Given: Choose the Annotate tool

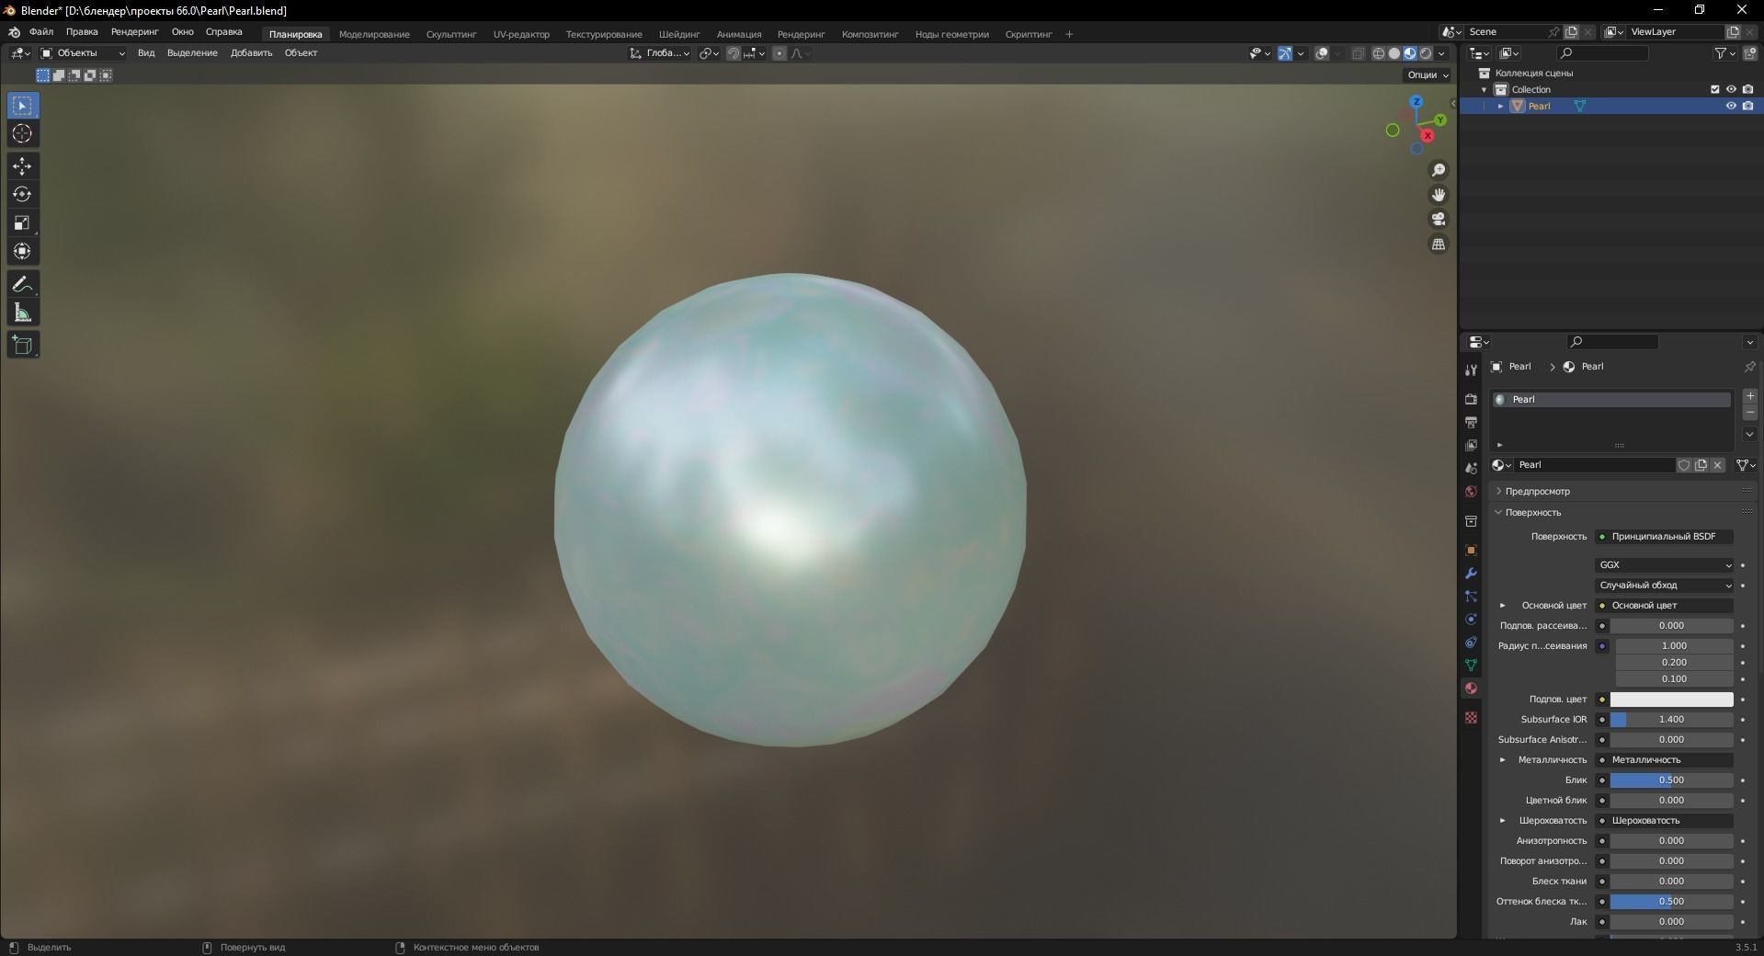Looking at the screenshot, I should click(23, 285).
